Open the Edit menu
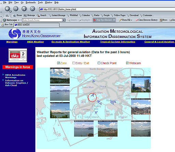This screenshot has width=175, height=152. [x=10, y=2]
